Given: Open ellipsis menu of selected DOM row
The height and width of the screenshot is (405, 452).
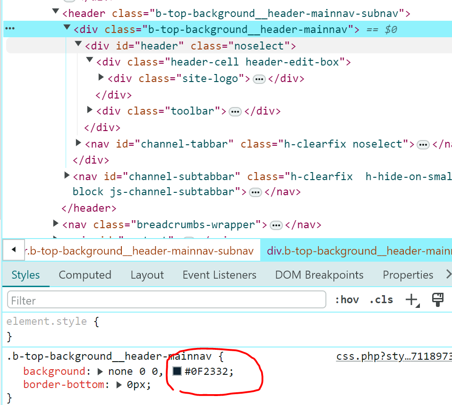Looking at the screenshot, I should click(10, 28).
